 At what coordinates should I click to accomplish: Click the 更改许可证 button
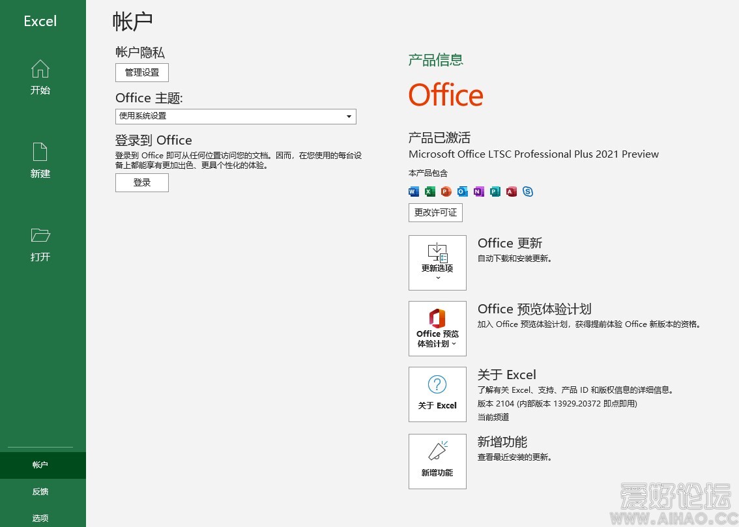[435, 212]
